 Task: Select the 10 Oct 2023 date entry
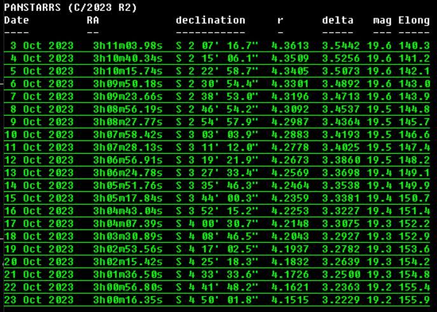[39, 135]
